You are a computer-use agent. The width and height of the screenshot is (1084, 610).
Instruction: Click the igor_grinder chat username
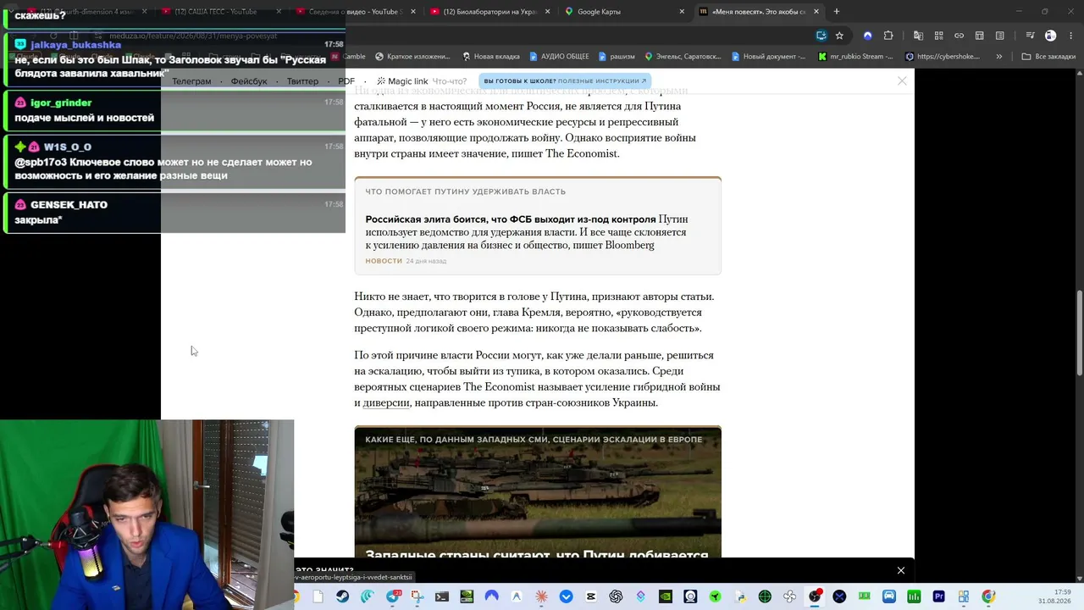(x=61, y=103)
